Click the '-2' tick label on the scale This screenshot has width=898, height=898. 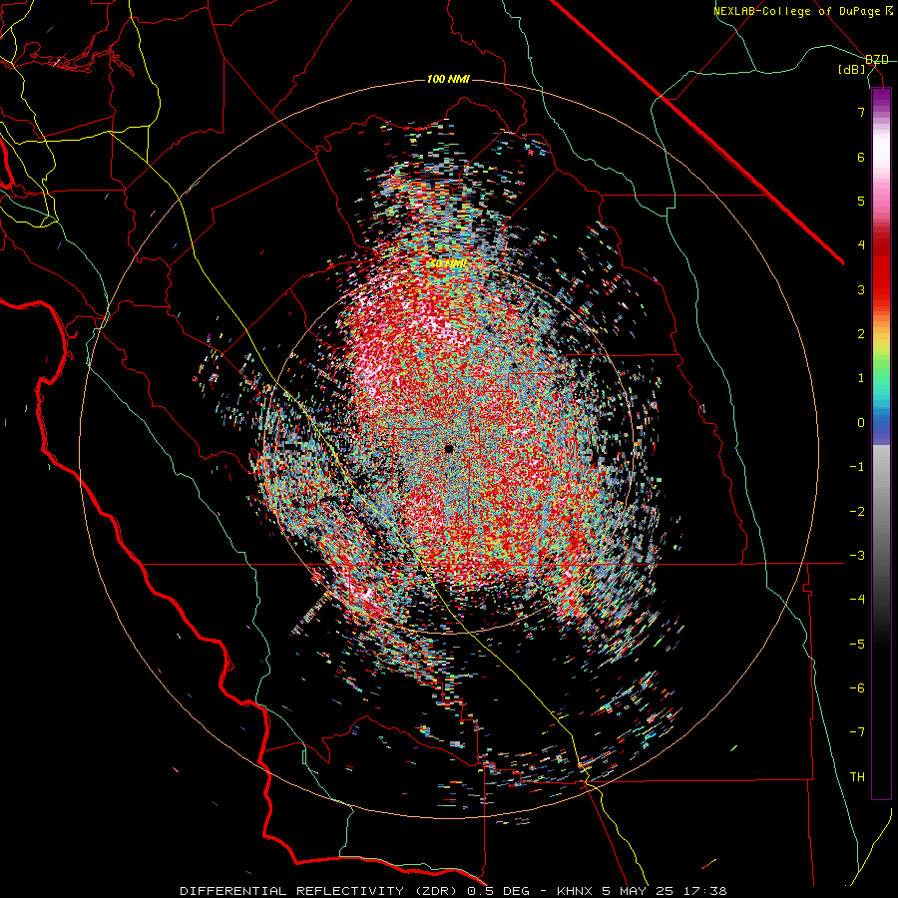tap(857, 511)
